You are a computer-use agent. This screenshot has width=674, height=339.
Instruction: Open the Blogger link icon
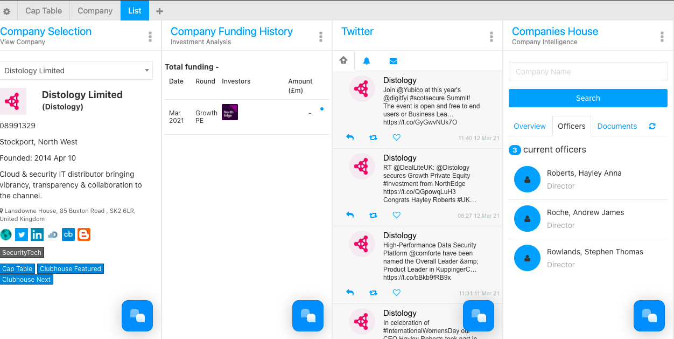click(84, 234)
